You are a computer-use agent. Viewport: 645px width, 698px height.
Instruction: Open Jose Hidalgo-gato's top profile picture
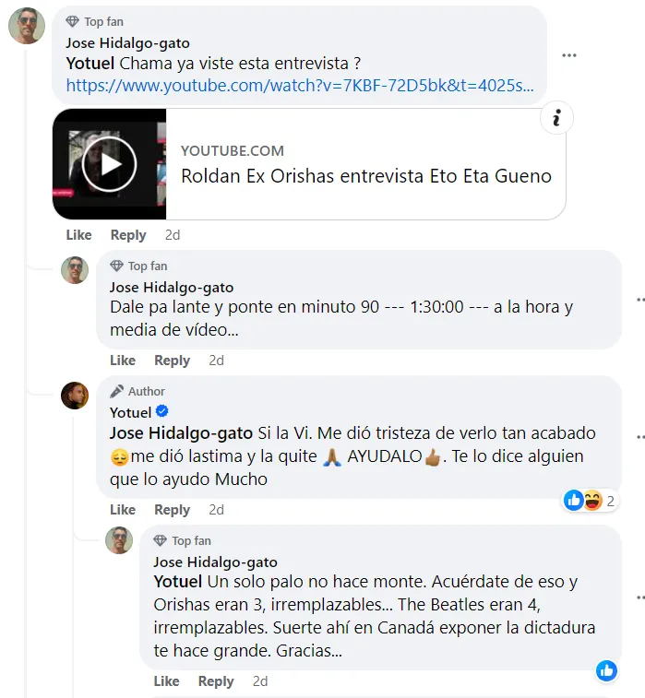pos(27,26)
